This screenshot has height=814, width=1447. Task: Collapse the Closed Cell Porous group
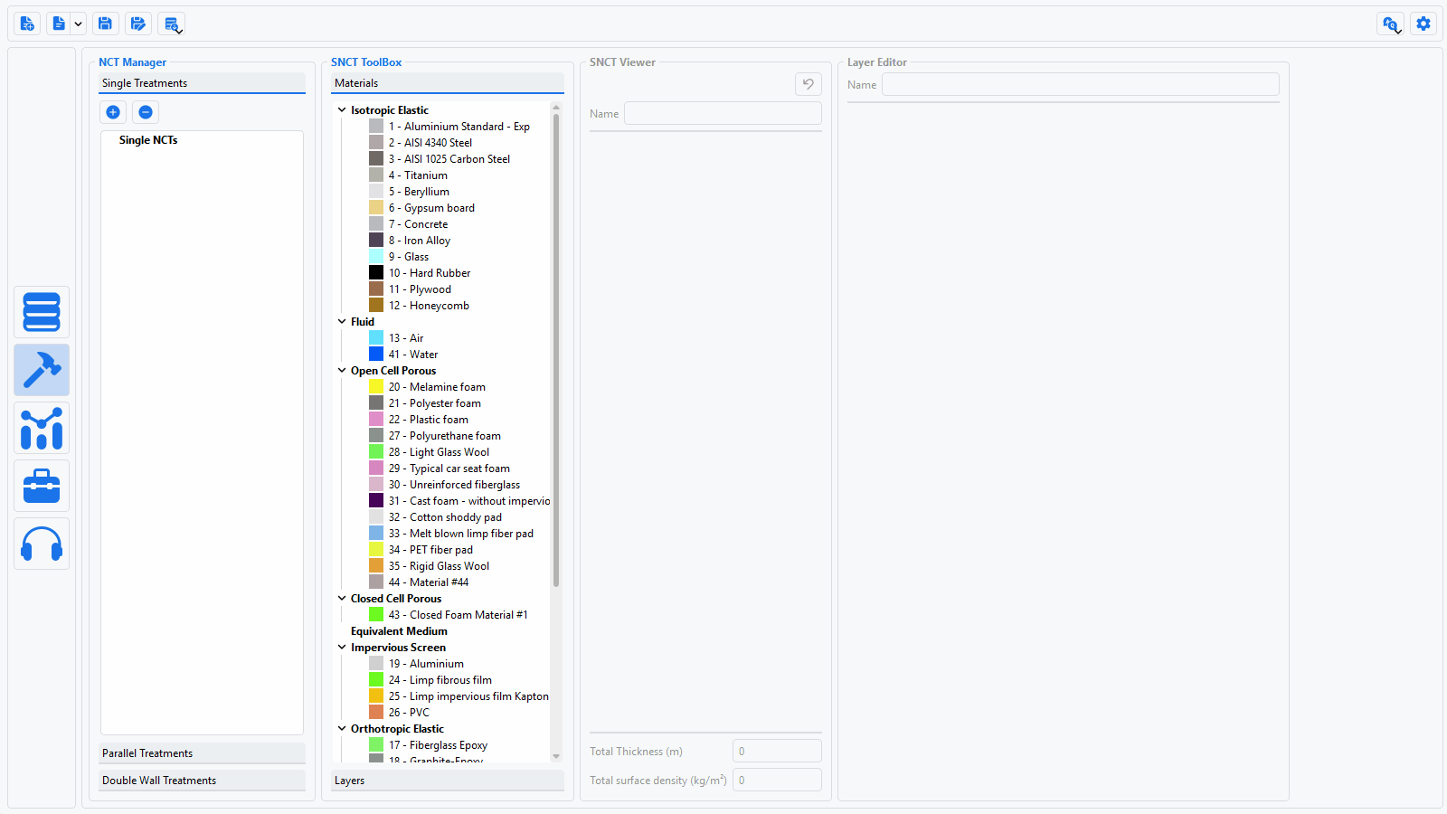[x=342, y=599]
